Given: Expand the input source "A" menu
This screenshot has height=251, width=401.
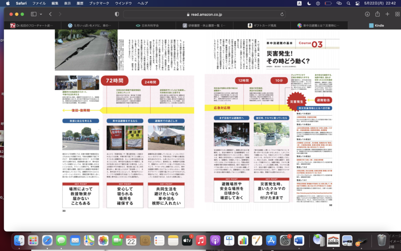Looking at the screenshot, I should click(300, 3).
